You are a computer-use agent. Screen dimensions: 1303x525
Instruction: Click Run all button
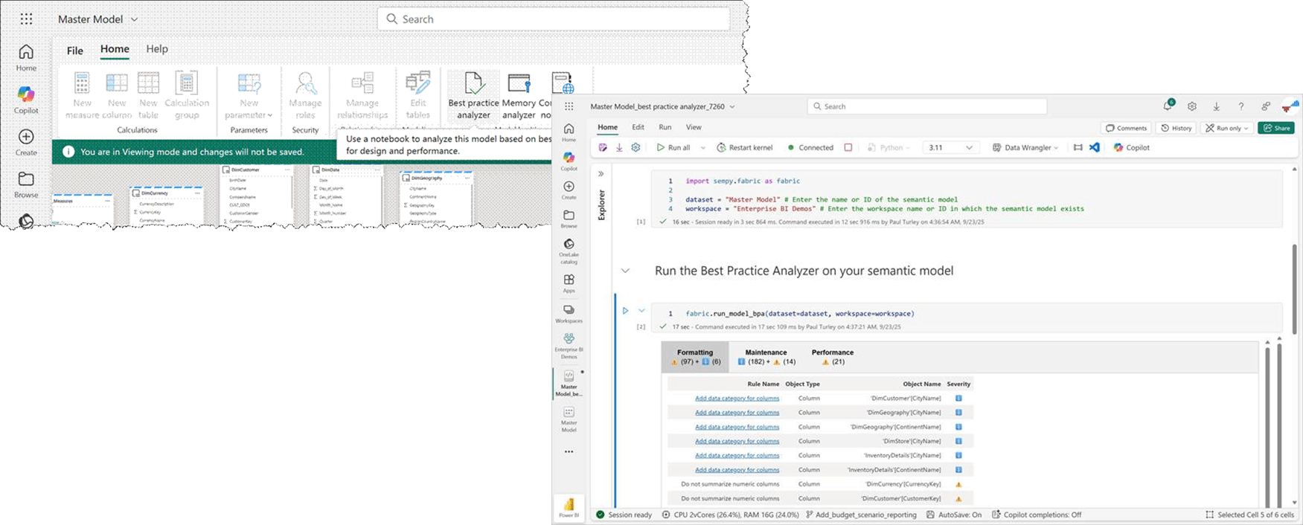[673, 147]
